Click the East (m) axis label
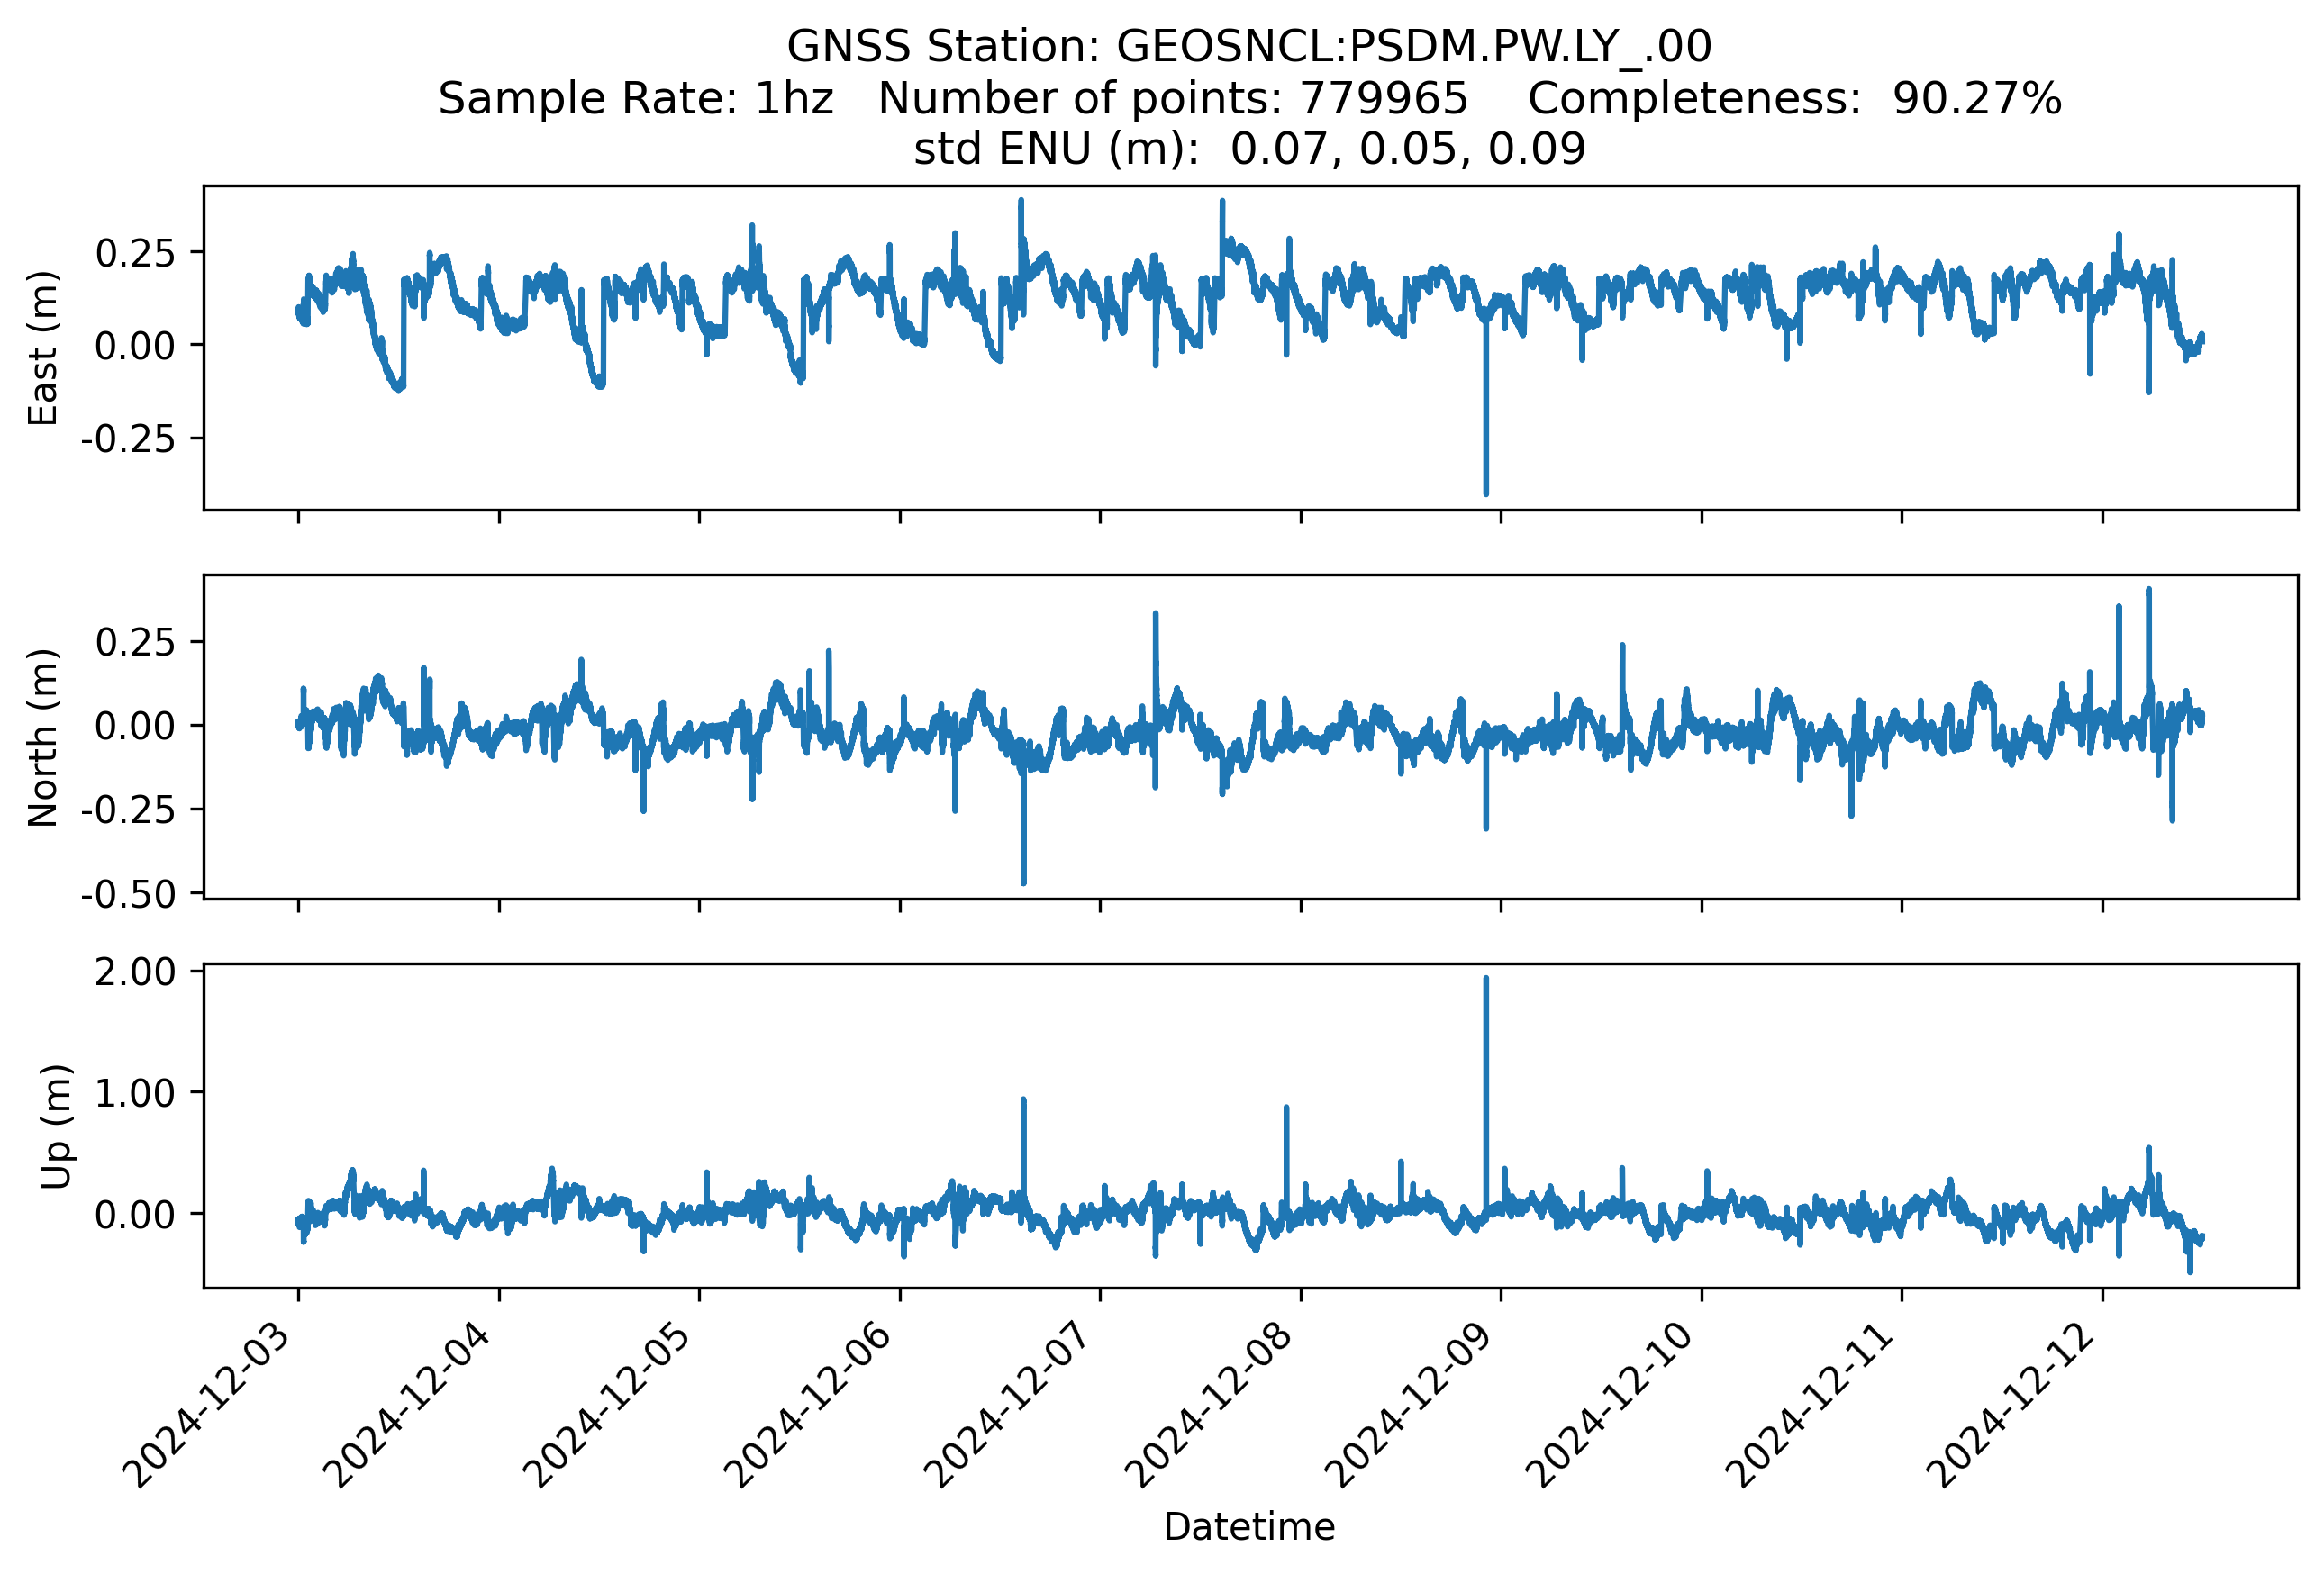The height and width of the screenshot is (1574, 2324). [43, 348]
